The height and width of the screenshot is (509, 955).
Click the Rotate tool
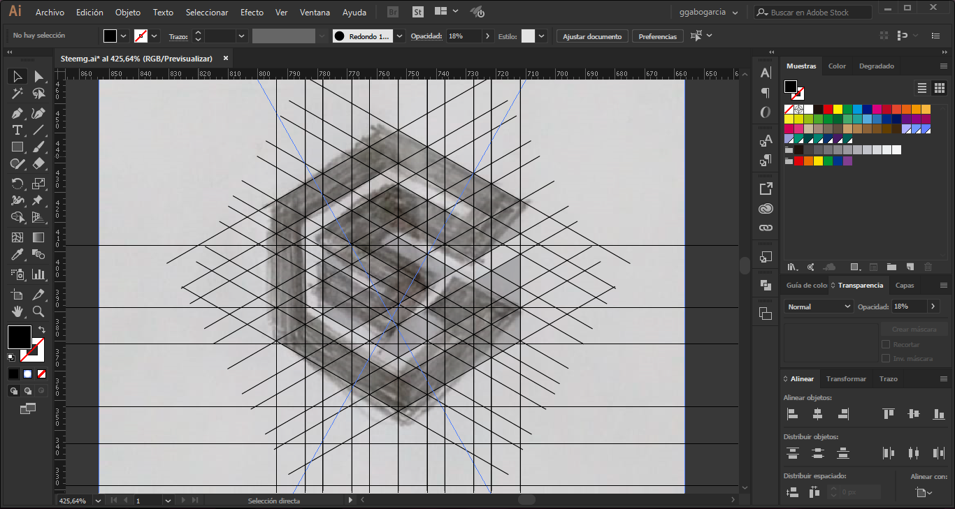(17, 184)
